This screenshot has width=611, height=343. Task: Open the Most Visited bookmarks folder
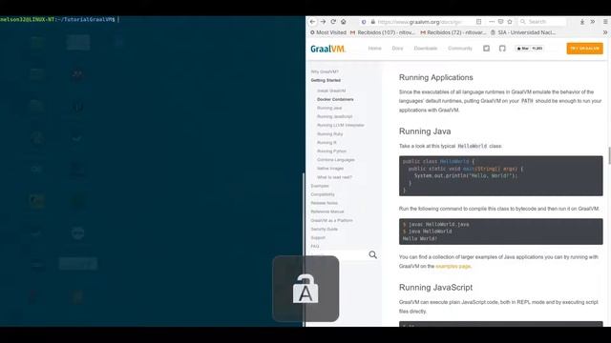pyautogui.click(x=327, y=32)
